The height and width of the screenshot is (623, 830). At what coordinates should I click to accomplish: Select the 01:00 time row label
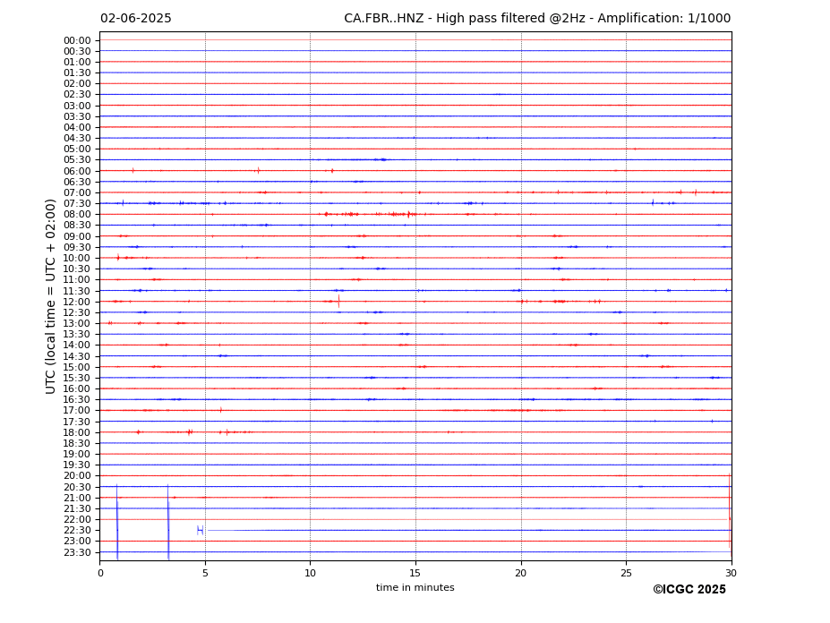coord(77,62)
